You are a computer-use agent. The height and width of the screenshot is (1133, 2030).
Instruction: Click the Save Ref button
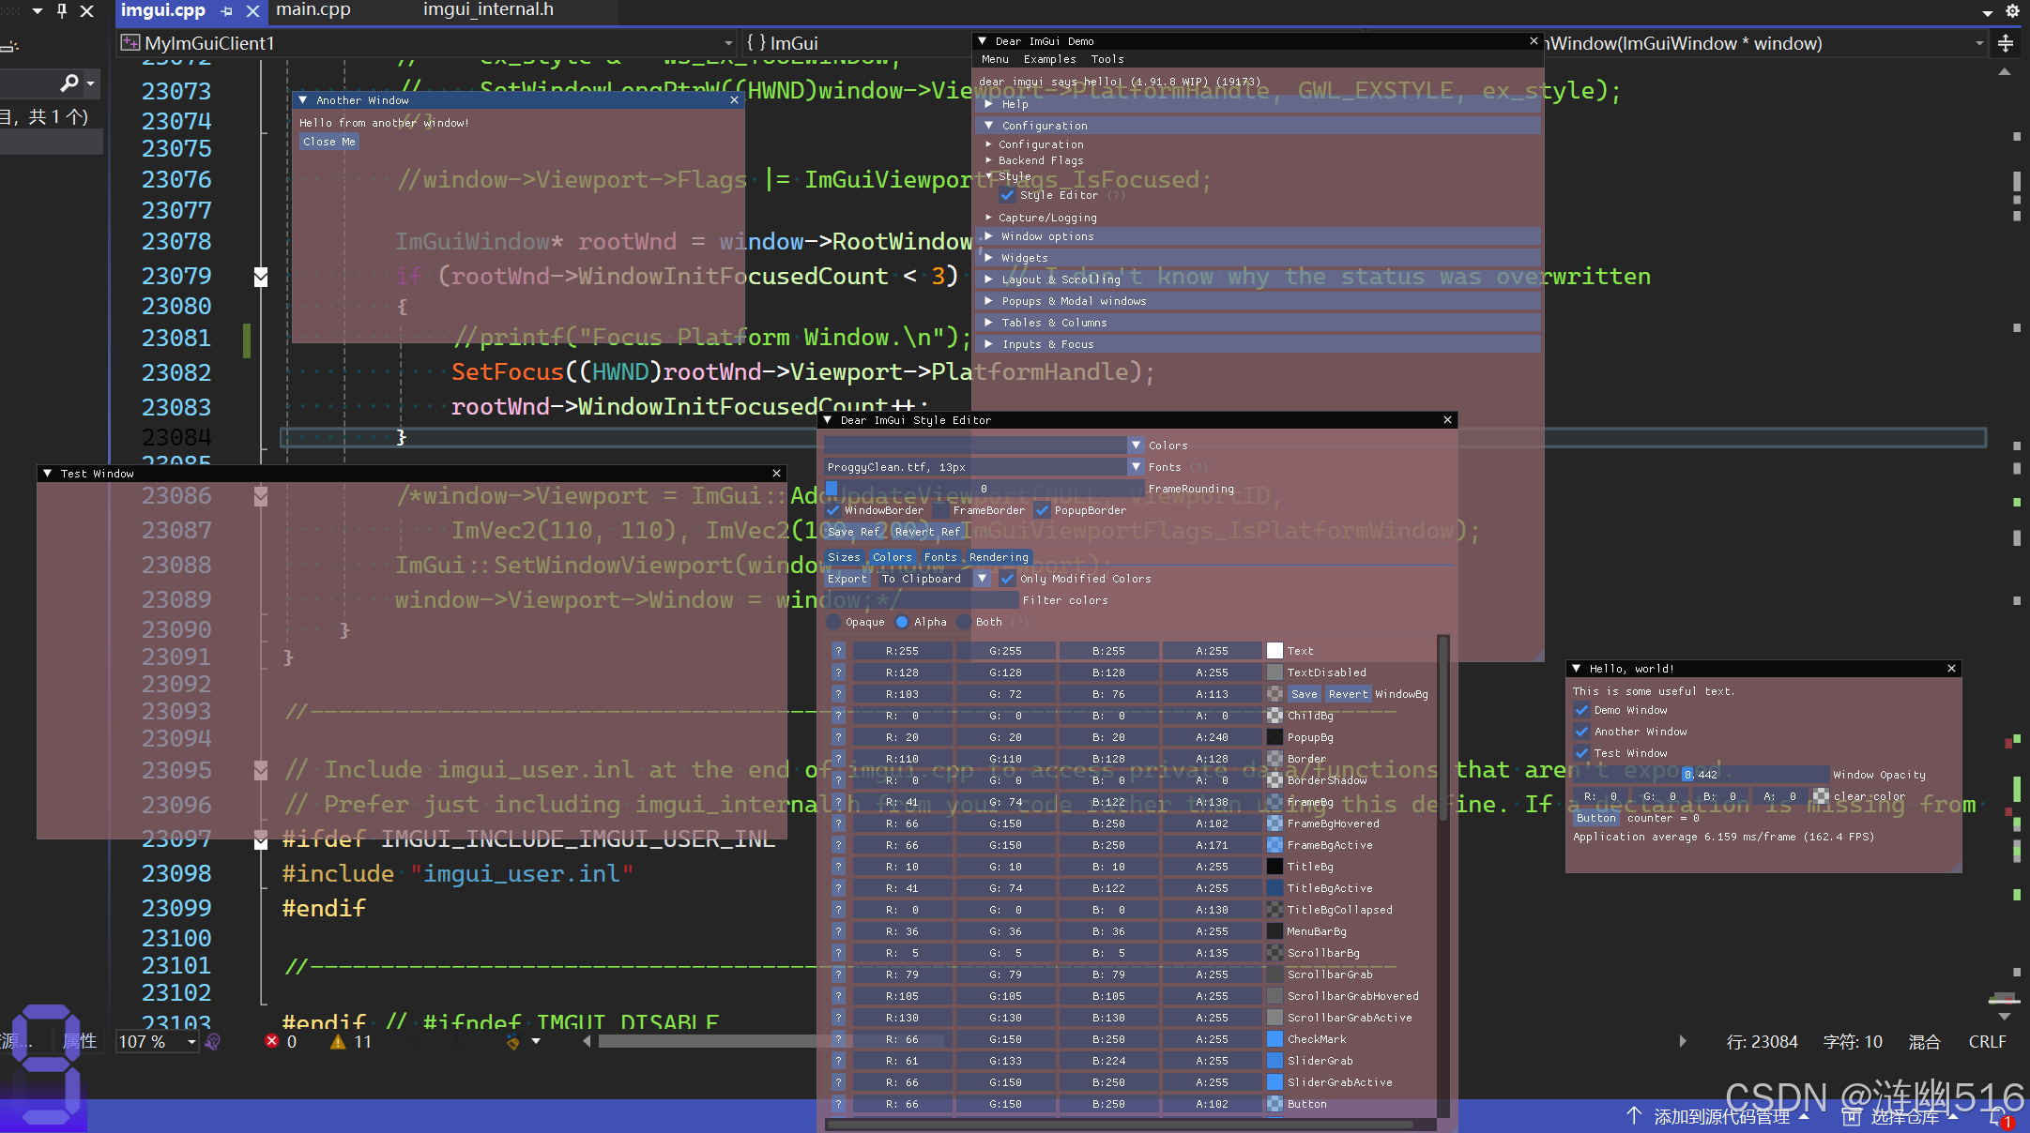coord(853,532)
